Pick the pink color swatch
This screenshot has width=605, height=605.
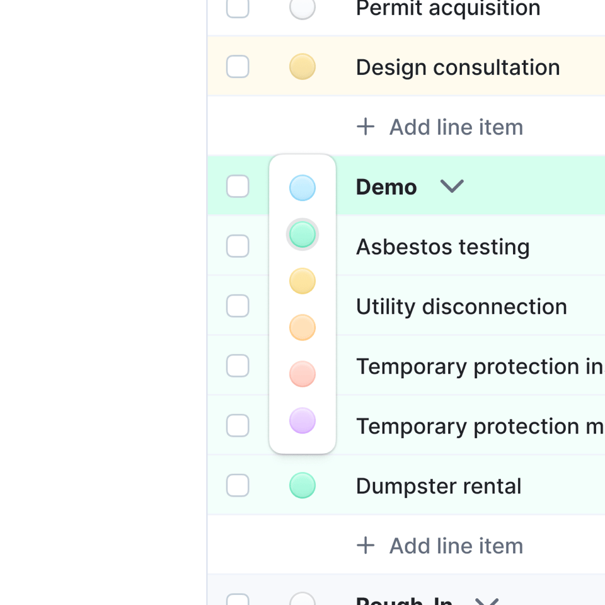[302, 374]
